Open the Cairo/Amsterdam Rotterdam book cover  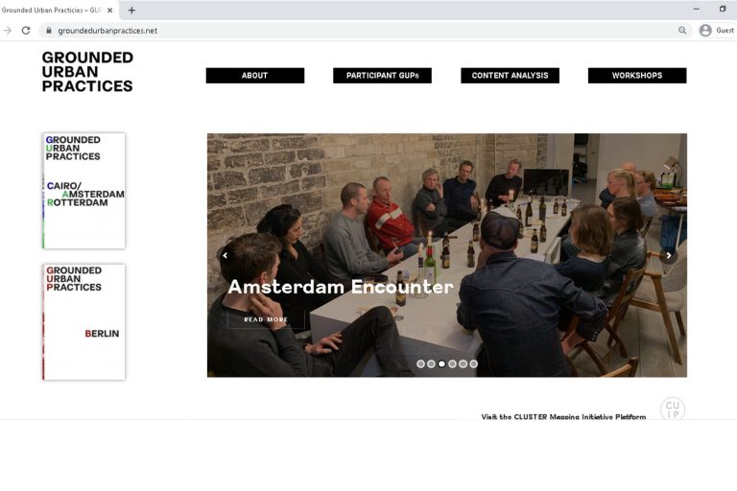click(x=84, y=191)
